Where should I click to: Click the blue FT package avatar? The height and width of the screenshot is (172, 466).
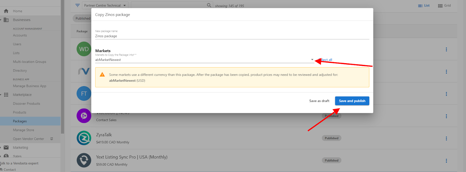tap(84, 94)
